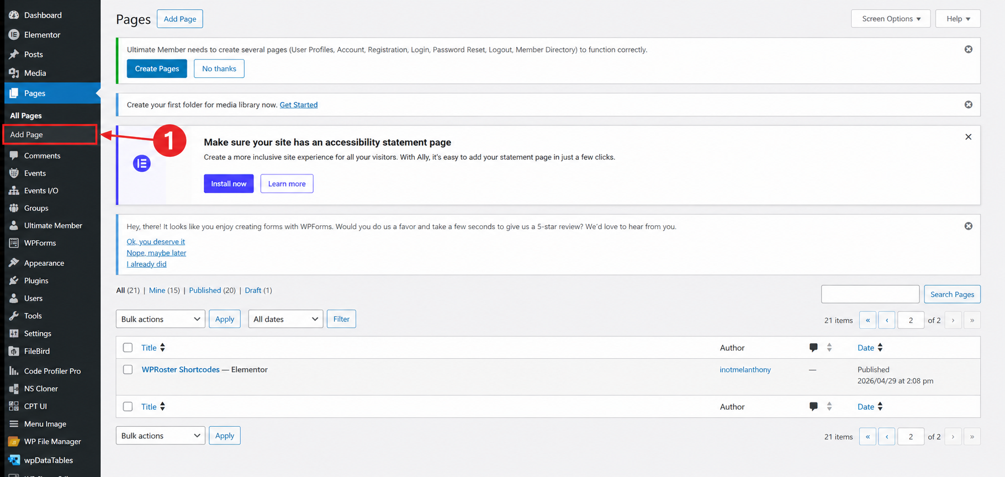Screen dimensions: 1005x477
Task: Open author inotmelanthony link
Action: 745,370
